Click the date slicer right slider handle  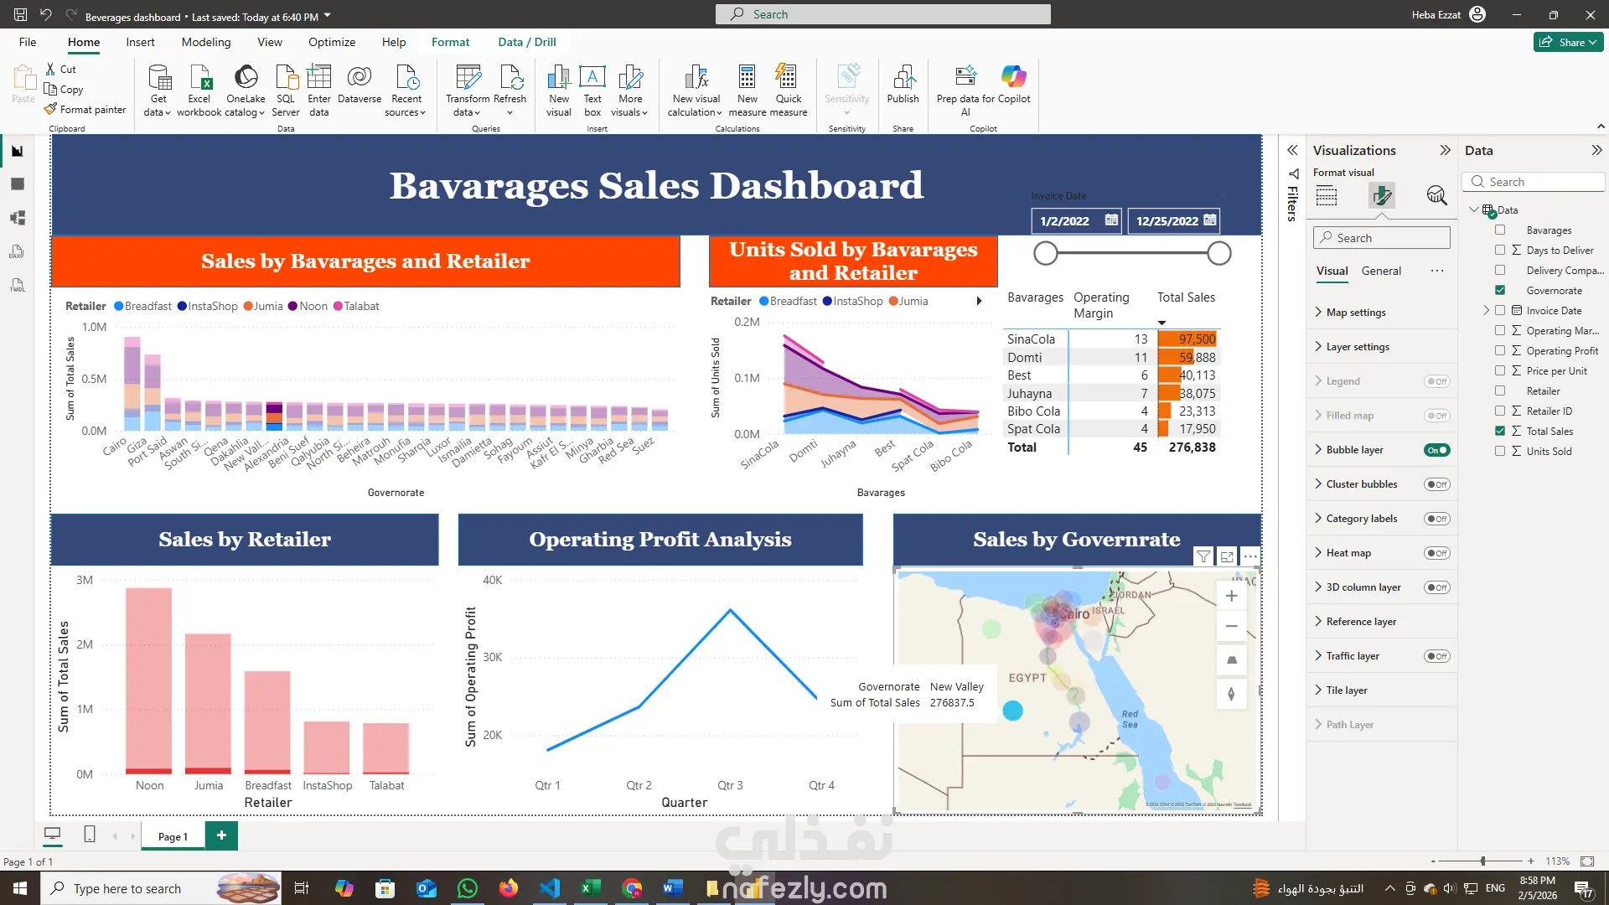1219,253
